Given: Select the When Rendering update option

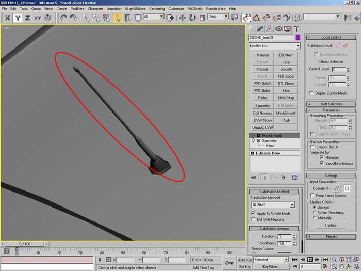Looking at the screenshot, I should pyautogui.click(x=314, y=212).
